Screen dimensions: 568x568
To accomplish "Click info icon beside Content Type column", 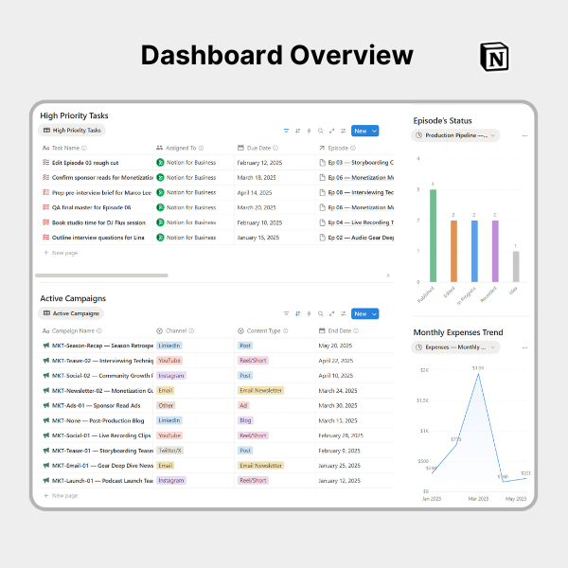I will 286,331.
